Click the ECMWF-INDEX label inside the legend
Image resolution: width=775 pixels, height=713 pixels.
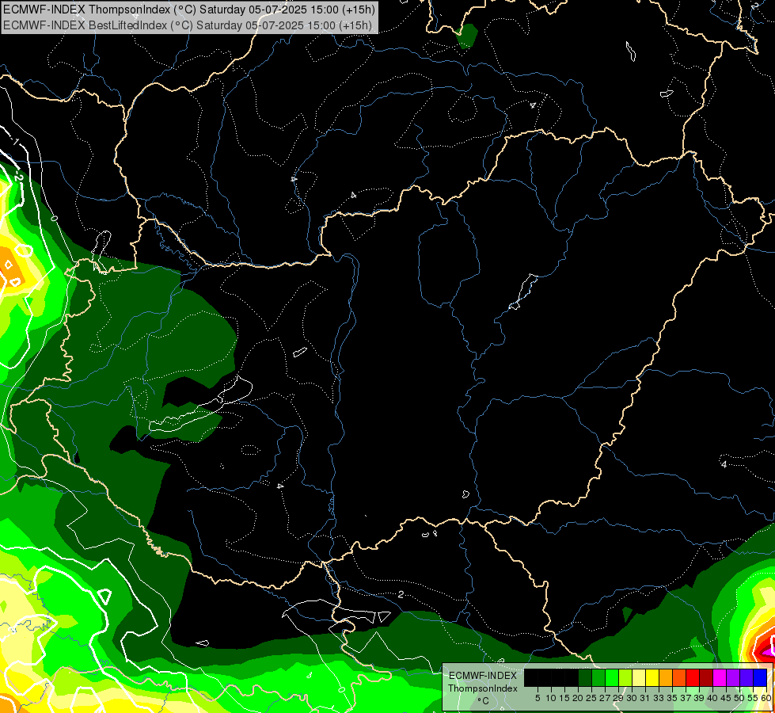coord(483,676)
